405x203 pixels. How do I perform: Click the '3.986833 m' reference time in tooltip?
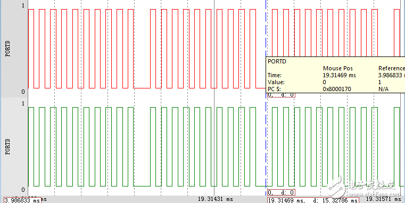click(x=391, y=75)
